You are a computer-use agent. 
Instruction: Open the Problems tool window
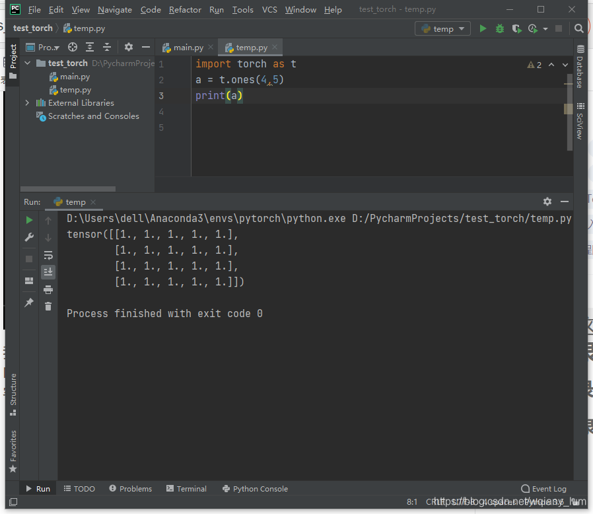[x=131, y=489]
